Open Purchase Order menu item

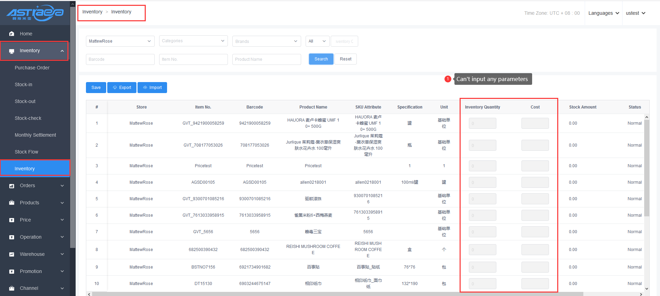(32, 68)
